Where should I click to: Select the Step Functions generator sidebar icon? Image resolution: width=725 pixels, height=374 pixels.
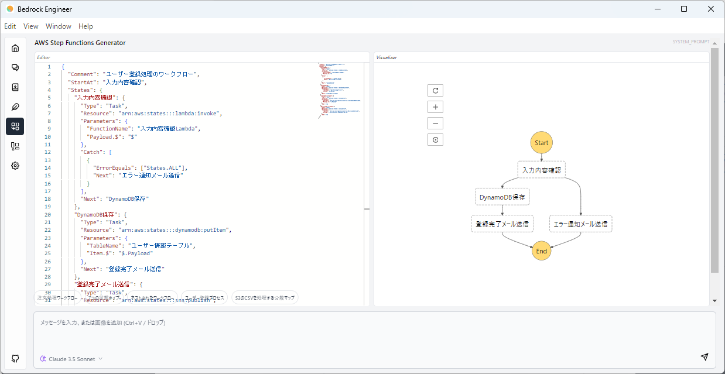pyautogui.click(x=15, y=126)
